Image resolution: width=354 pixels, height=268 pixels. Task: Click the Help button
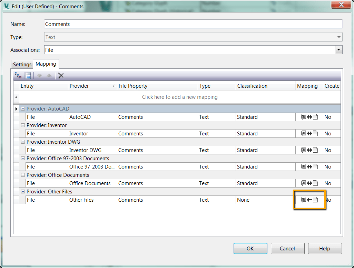324,248
